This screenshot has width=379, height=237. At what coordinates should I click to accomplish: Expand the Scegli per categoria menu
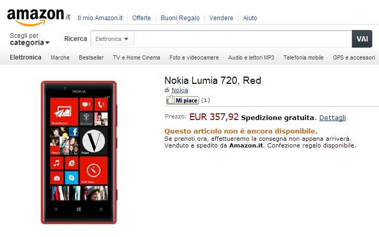point(30,39)
